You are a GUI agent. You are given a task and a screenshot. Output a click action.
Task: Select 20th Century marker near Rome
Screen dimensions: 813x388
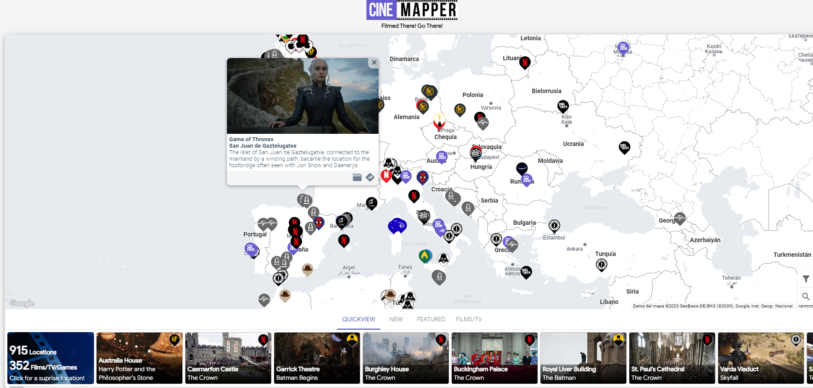pyautogui.click(x=424, y=216)
